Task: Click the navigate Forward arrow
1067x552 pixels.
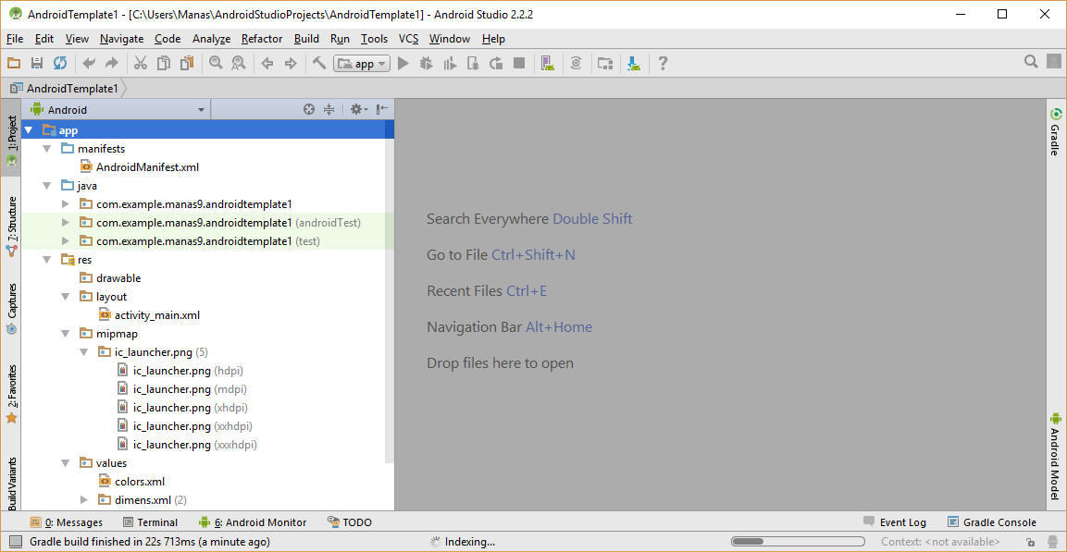Action: click(291, 63)
